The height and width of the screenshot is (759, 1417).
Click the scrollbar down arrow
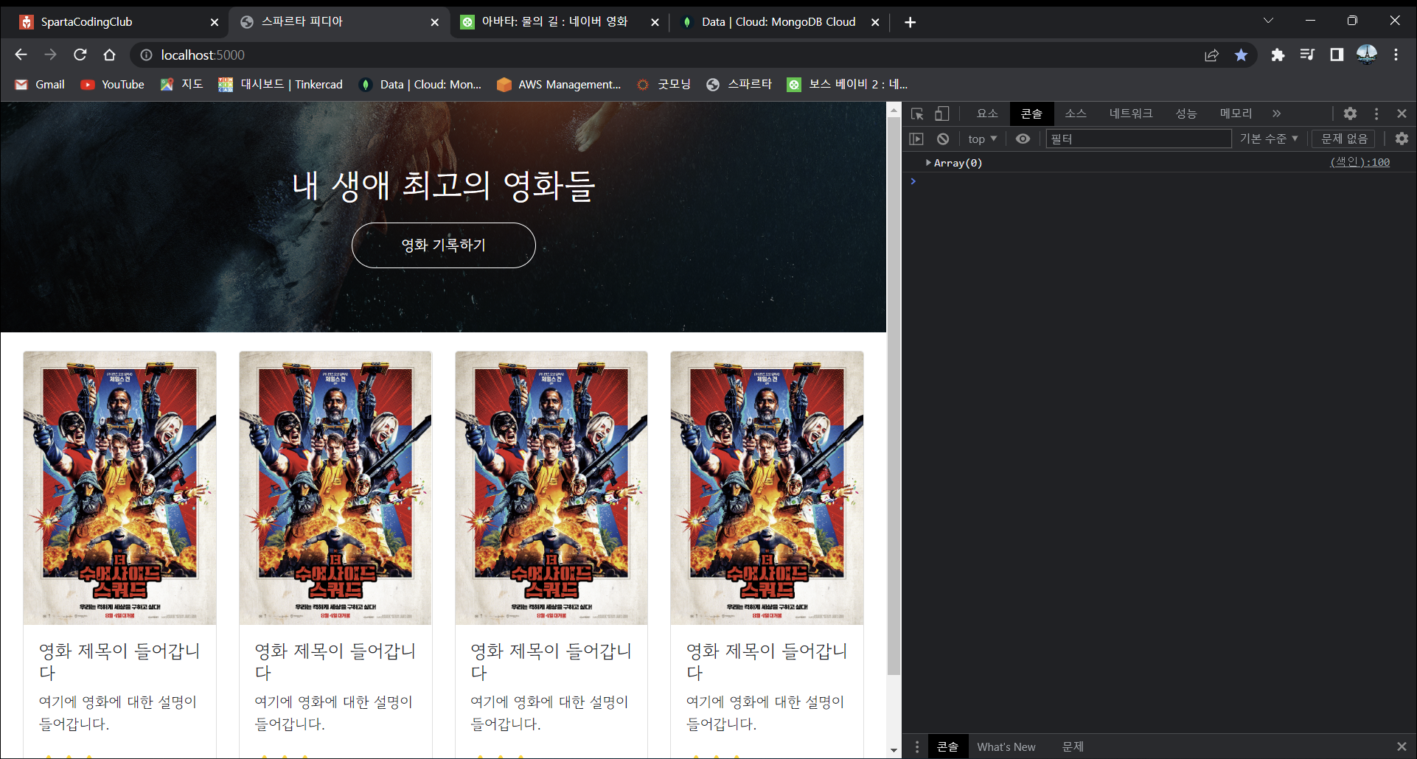pyautogui.click(x=894, y=750)
